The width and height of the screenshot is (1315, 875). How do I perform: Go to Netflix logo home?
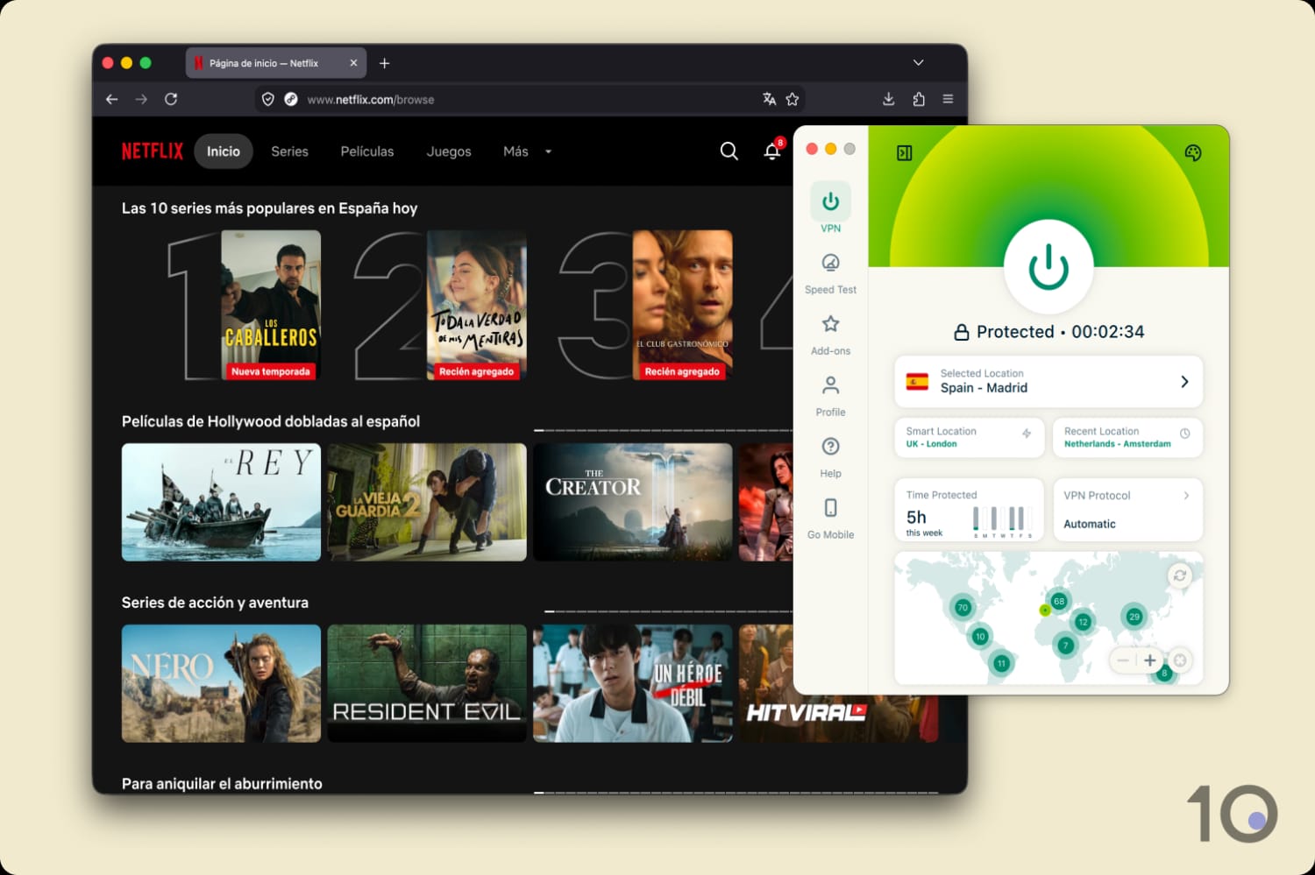click(x=153, y=151)
